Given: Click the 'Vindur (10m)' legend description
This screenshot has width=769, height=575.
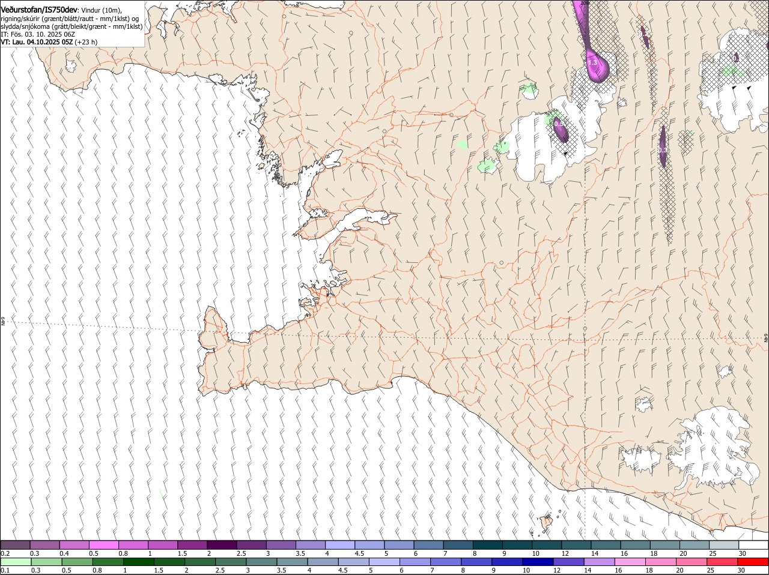Looking at the screenshot, I should pos(101,11).
